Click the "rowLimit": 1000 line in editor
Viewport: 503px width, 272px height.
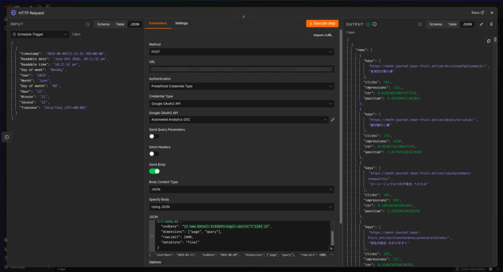tap(177, 237)
